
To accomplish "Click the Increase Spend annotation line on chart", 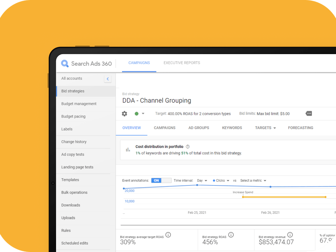I will (x=284, y=197).
